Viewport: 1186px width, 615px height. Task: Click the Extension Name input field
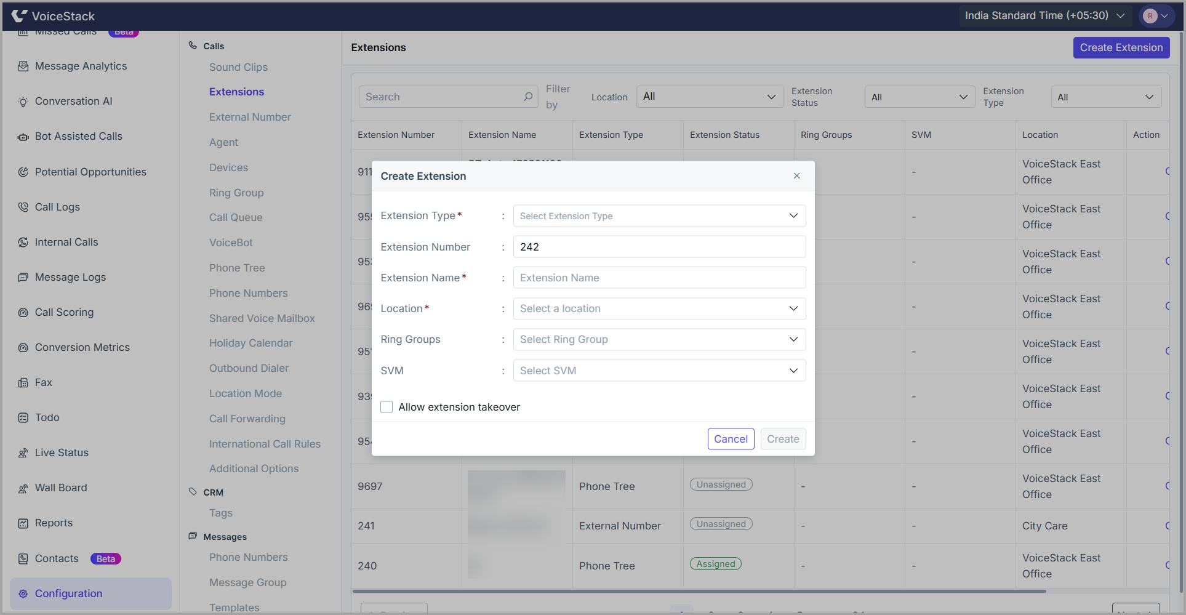(659, 278)
